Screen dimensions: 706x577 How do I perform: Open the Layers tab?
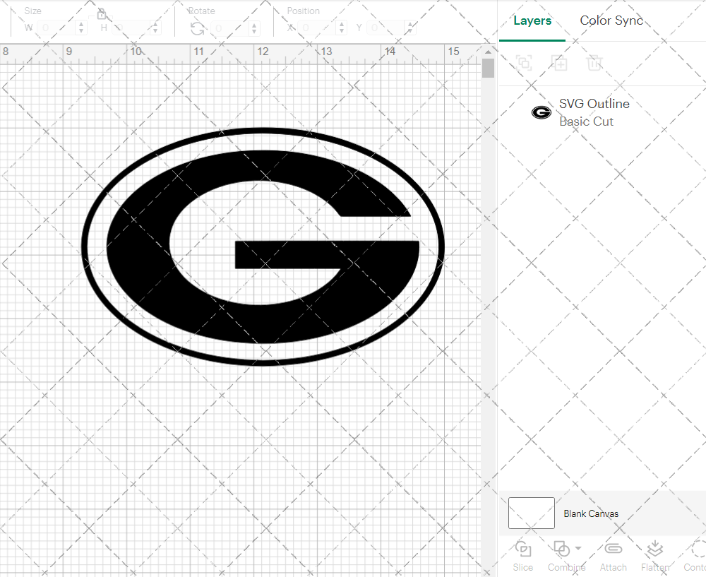tap(532, 20)
